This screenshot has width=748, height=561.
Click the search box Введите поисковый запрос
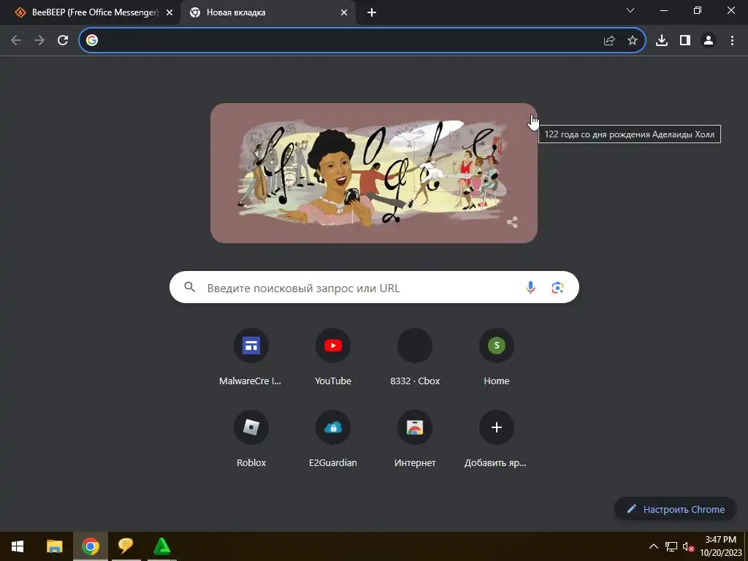[x=374, y=287]
